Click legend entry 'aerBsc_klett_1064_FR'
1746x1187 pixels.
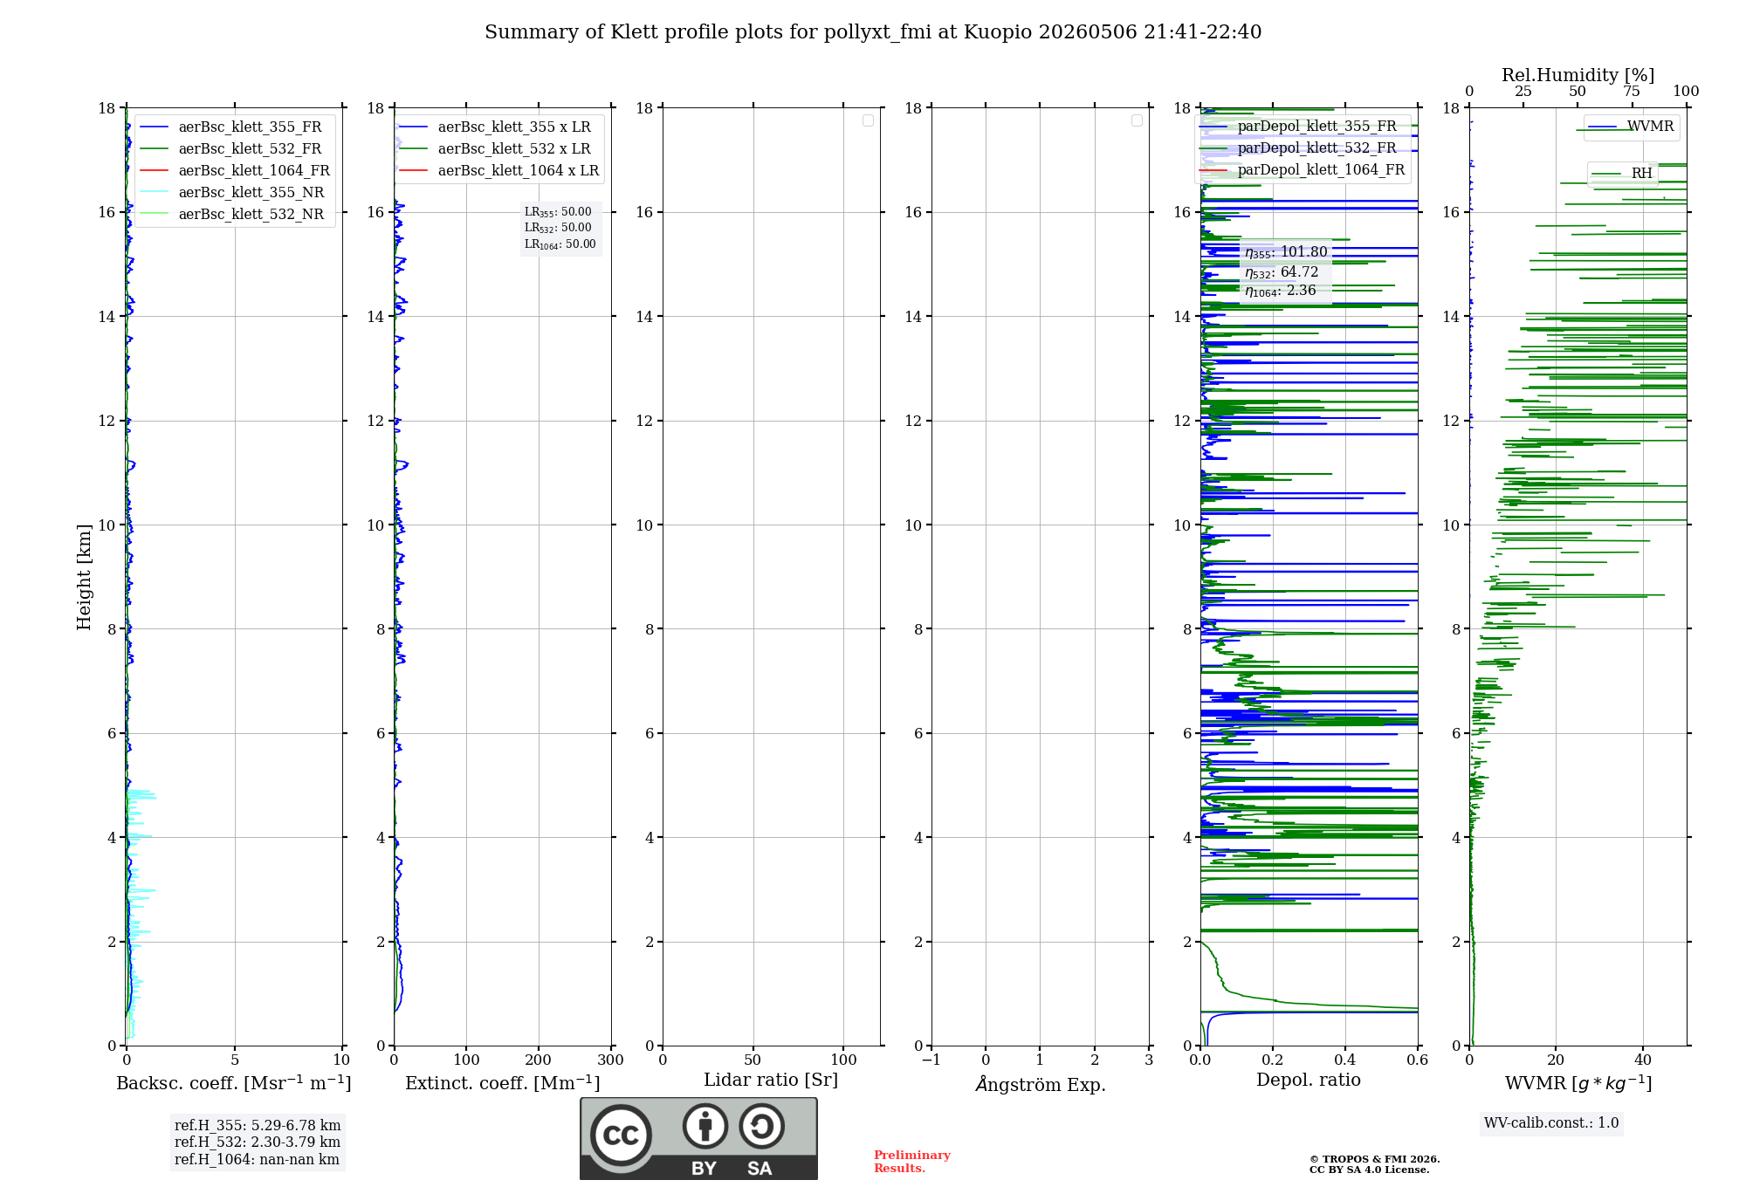254,171
